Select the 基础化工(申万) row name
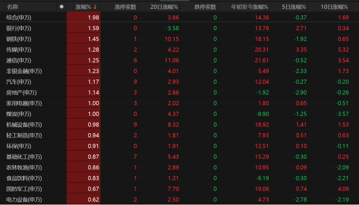Screen dimensions: 359x205 coord(24,157)
